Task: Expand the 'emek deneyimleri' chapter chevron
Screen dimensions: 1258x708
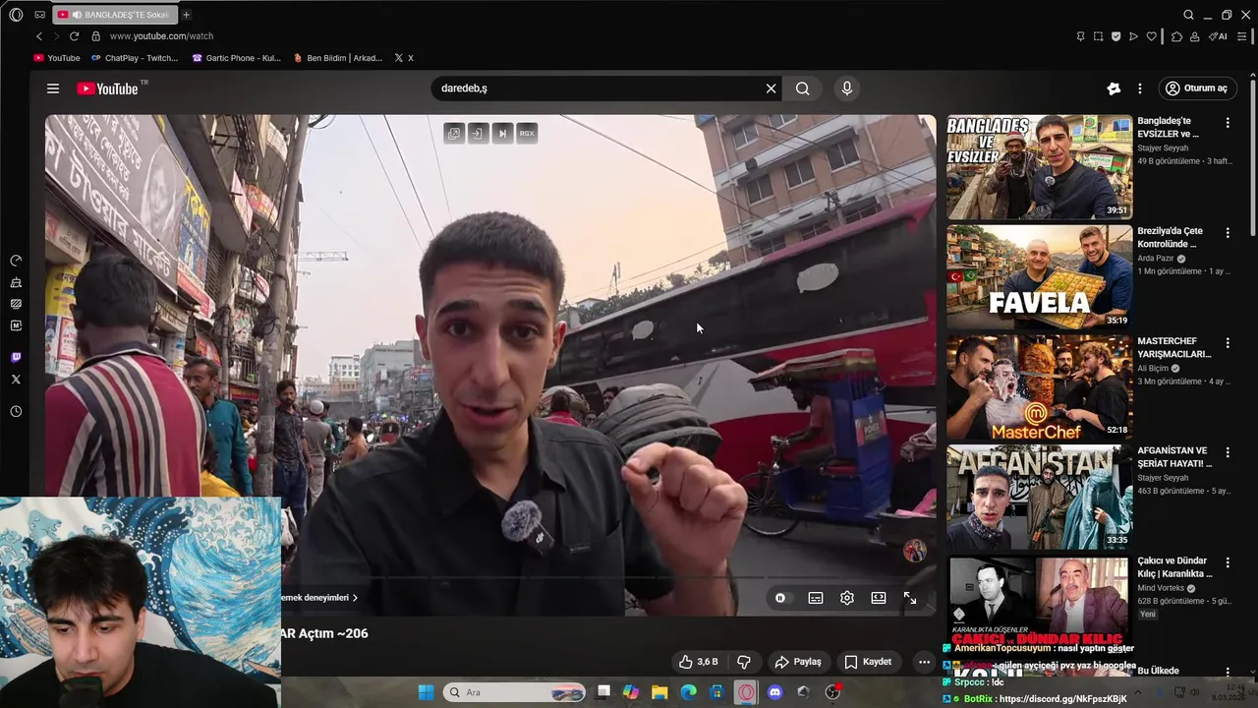Action: (355, 598)
